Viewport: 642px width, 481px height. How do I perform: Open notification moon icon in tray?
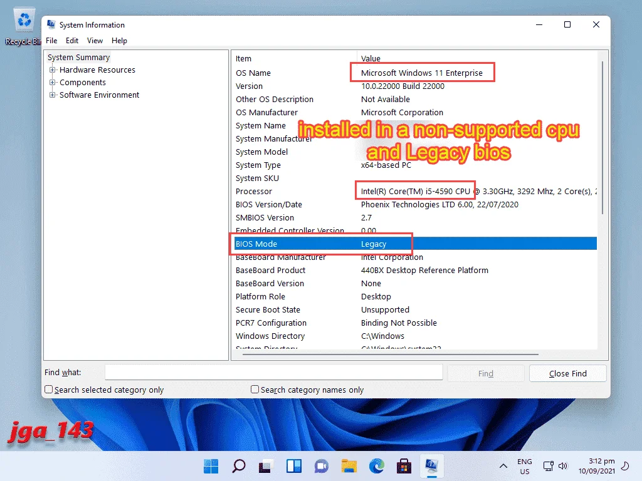625,465
